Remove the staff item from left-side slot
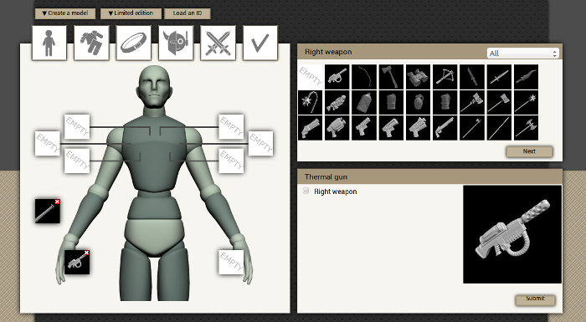The image size is (586, 322). click(x=57, y=202)
